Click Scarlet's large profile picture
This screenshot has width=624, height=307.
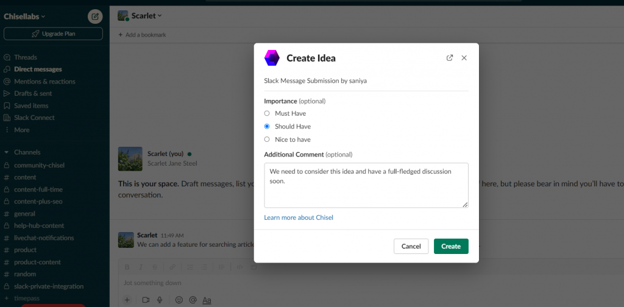[130, 159]
